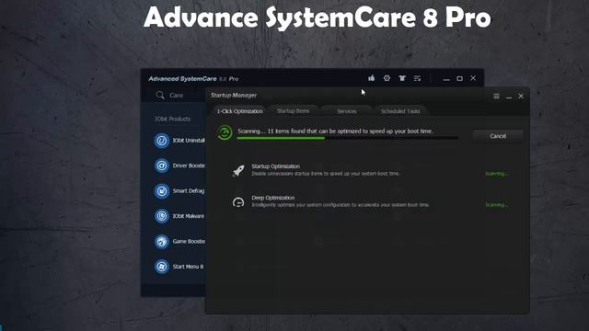Click the green scanning spinner icon

tap(225, 132)
